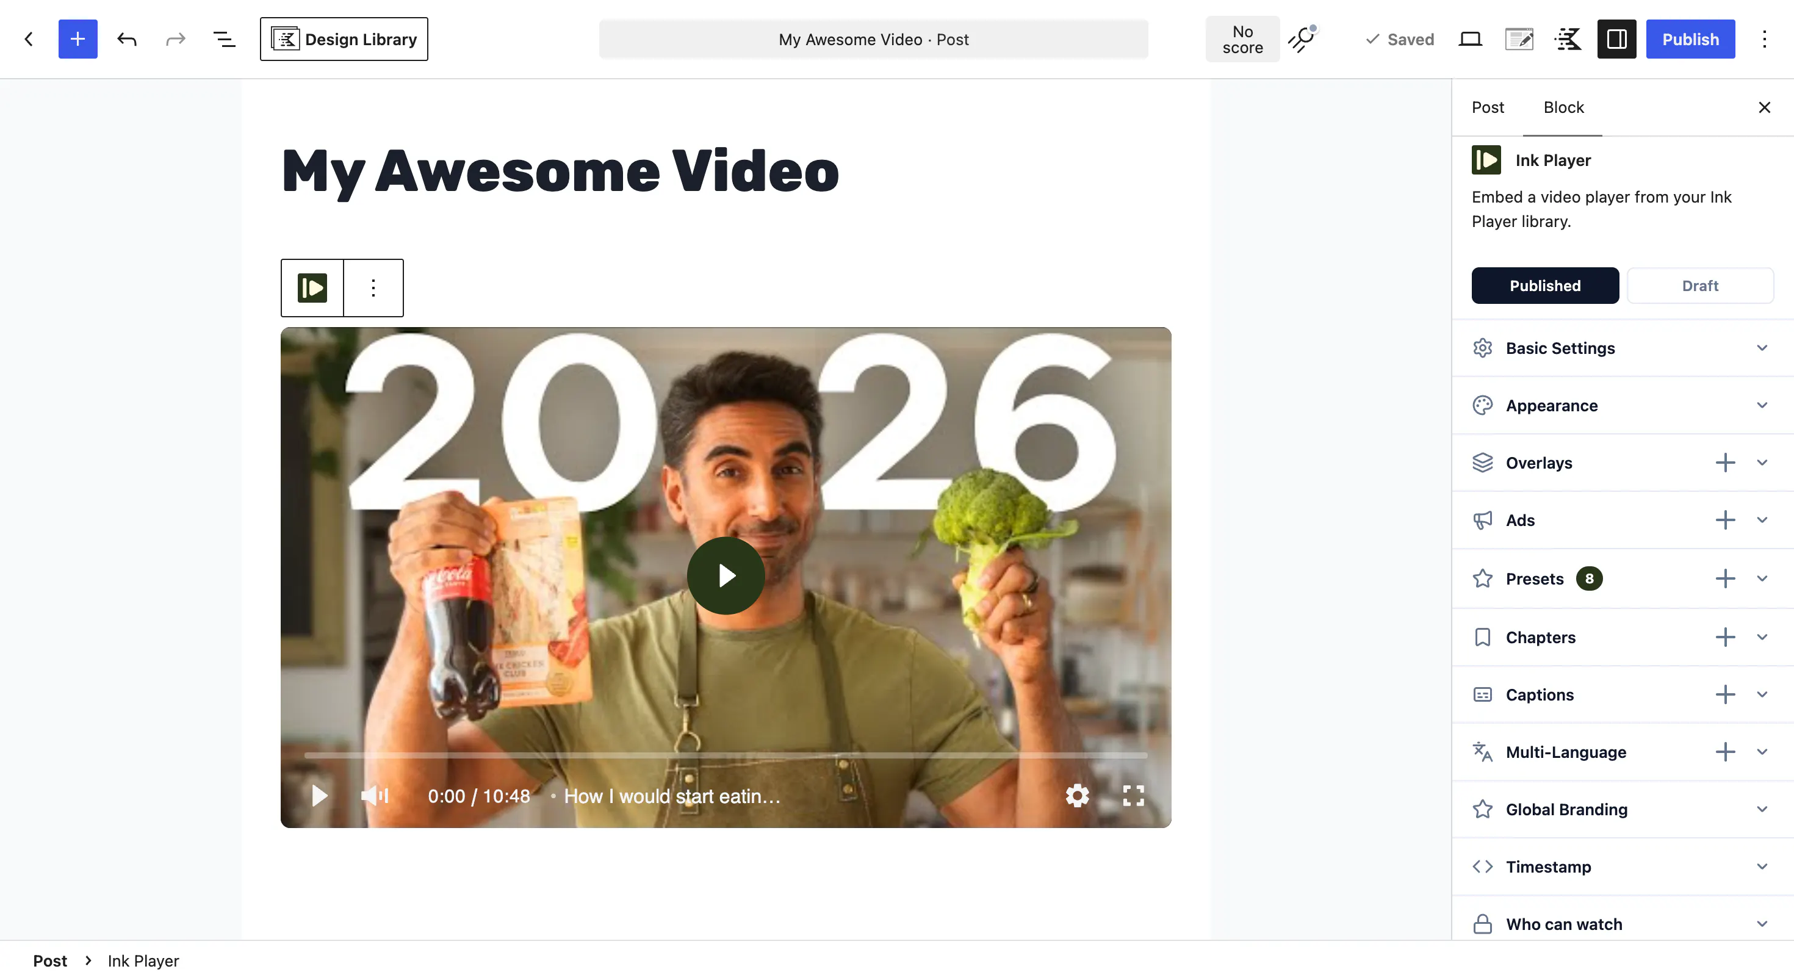This screenshot has width=1794, height=980.
Task: Click the Who can watch lock icon
Action: (1483, 924)
